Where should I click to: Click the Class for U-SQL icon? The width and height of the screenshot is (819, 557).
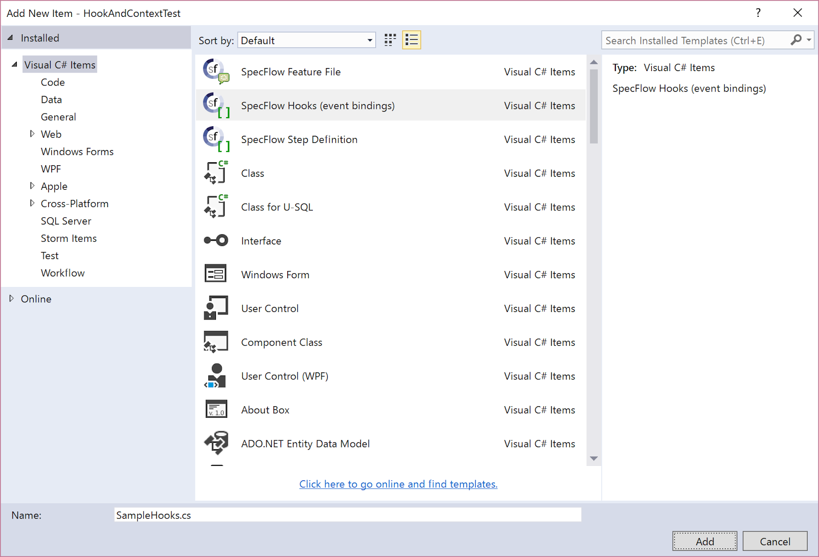click(216, 207)
